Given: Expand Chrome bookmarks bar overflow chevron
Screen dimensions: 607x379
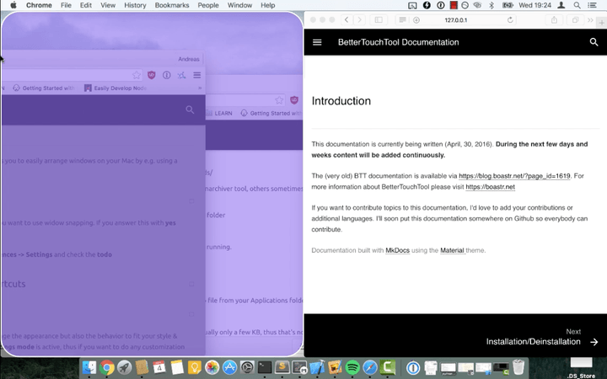Looking at the screenshot, I should tap(200, 88).
